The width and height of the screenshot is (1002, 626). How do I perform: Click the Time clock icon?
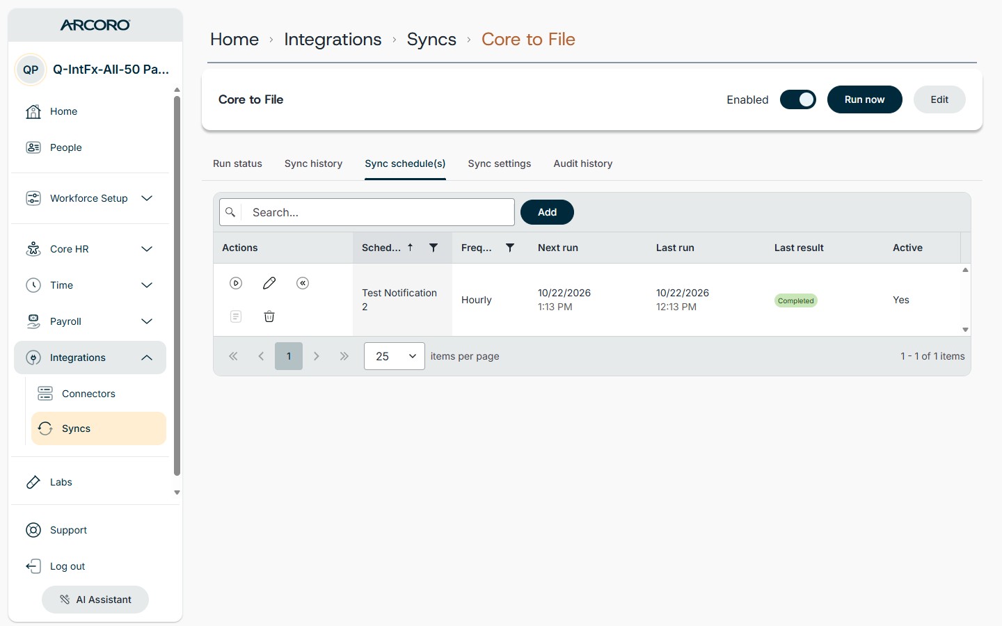point(33,285)
